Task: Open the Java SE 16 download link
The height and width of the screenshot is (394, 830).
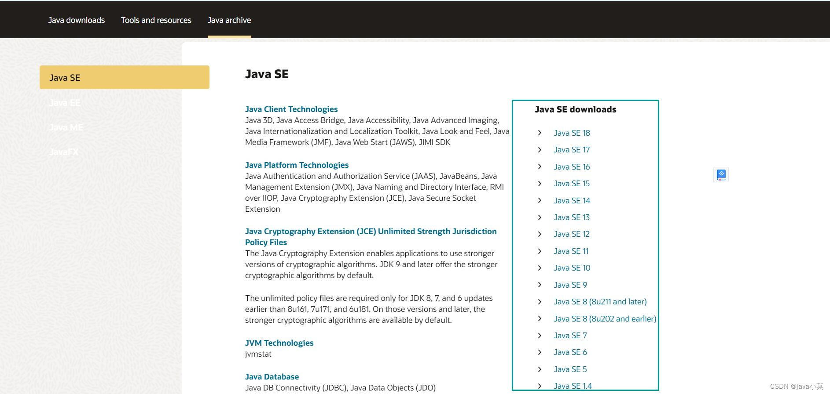Action: coord(572,167)
